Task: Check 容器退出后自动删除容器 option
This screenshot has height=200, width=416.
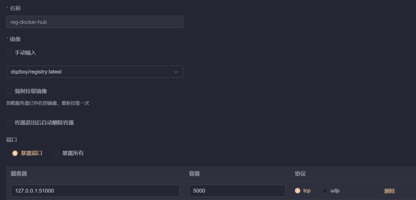Action: [x=9, y=123]
